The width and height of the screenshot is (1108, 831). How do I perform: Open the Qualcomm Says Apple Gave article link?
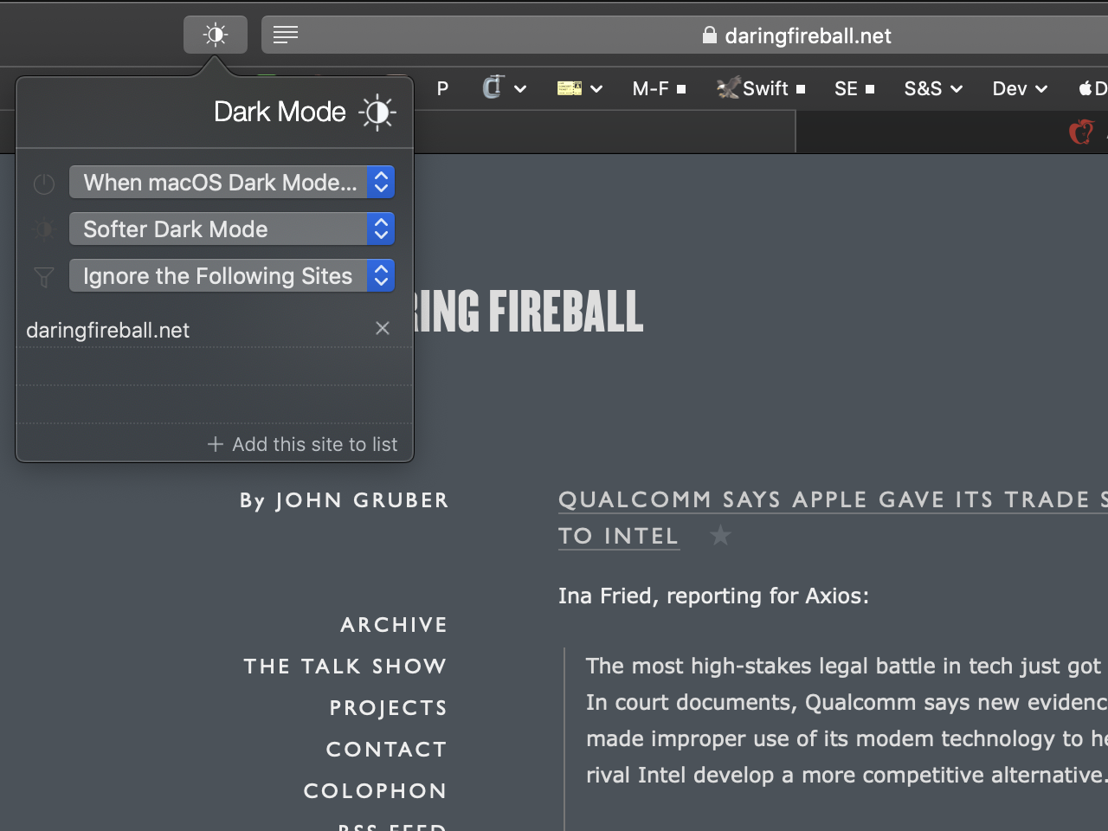(x=833, y=500)
